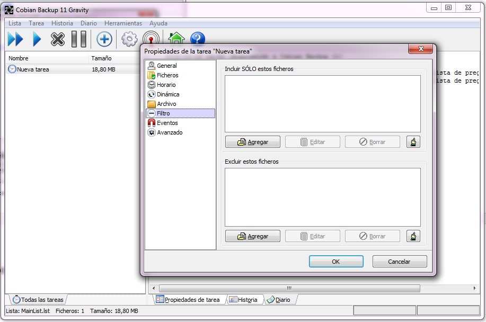Click the Options gear icon
The width and height of the screenshot is (486, 322).
tap(129, 39)
